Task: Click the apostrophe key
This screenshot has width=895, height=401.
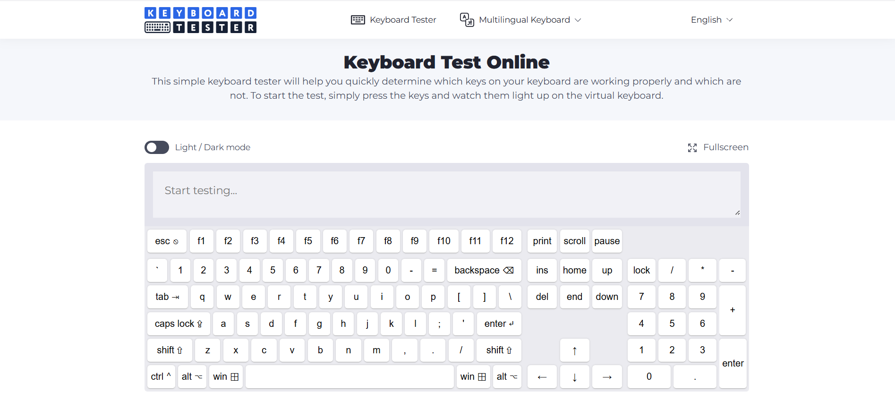Action: [x=463, y=324]
